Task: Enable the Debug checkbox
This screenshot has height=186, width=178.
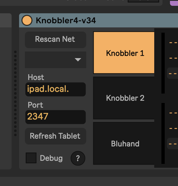Action: 31,158
